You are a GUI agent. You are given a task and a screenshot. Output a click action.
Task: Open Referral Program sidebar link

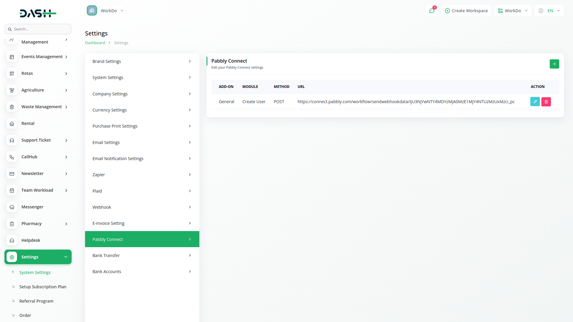[x=36, y=301]
